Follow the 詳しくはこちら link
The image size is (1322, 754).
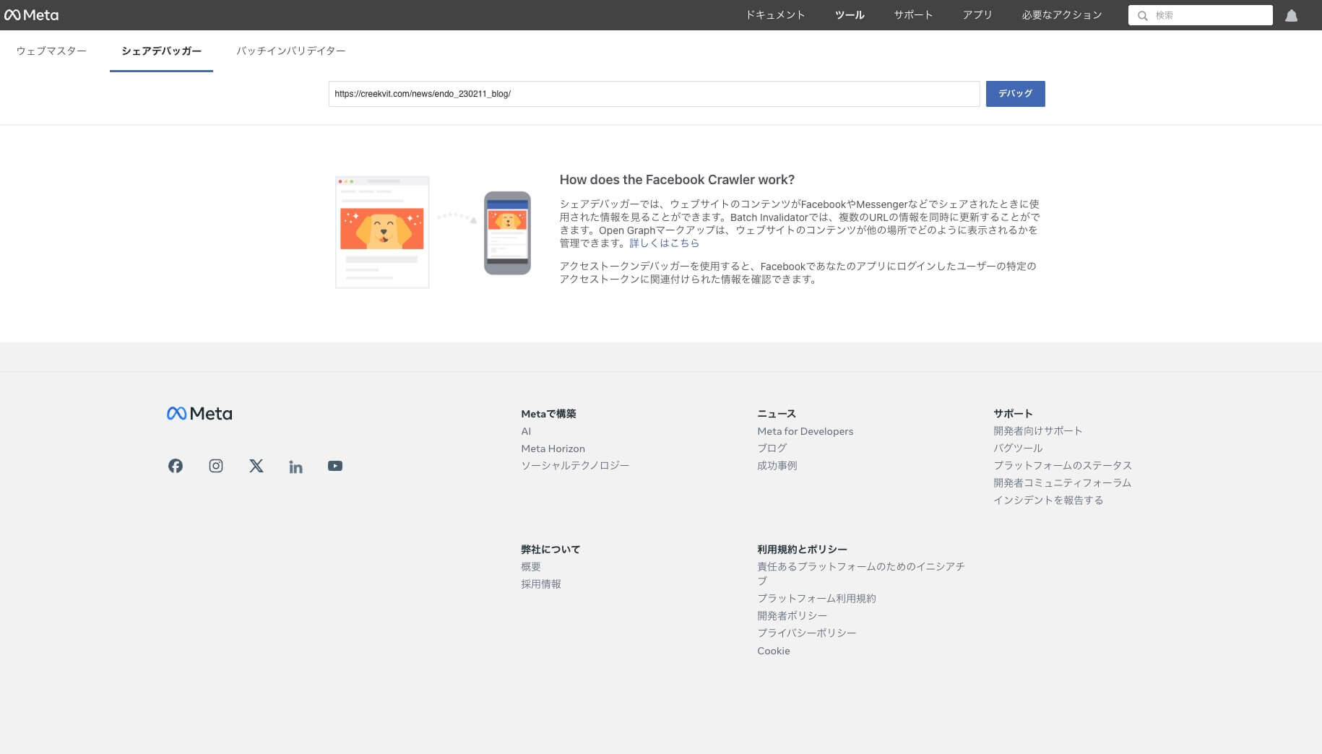click(664, 243)
